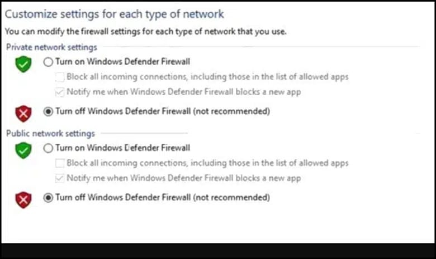The width and height of the screenshot is (436, 259).
Task: Click the Customize settings for each type of network title
Action: [x=114, y=14]
